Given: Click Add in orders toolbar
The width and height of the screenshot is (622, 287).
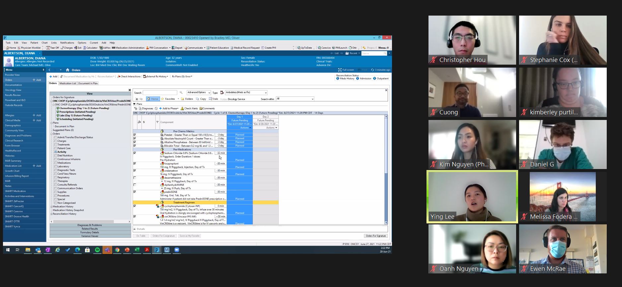Looking at the screenshot, I should point(53,77).
